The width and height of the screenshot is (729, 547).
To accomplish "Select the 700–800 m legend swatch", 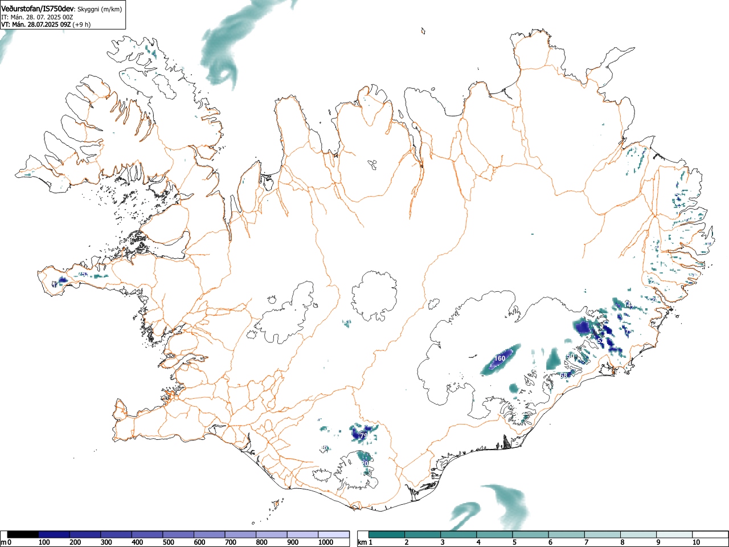I will pyautogui.click(x=240, y=534).
